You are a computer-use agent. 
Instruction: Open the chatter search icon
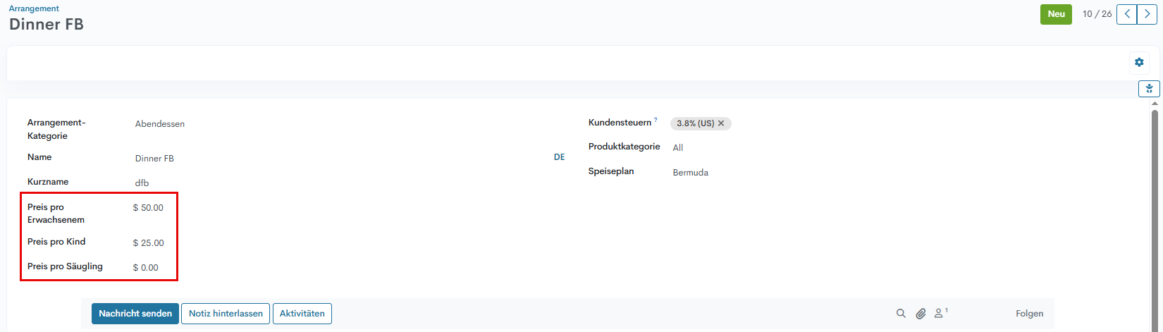point(901,314)
